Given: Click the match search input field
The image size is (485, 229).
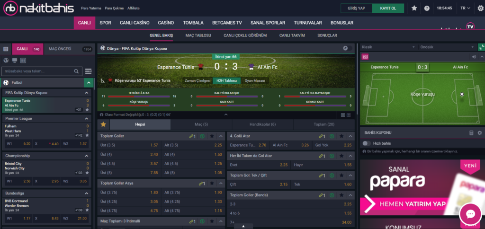Looking at the screenshot, I should point(38,71).
